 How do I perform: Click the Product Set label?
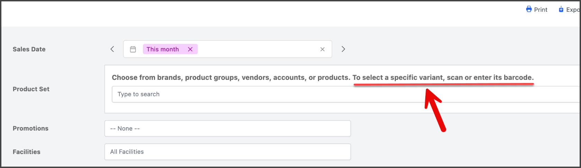(x=31, y=89)
